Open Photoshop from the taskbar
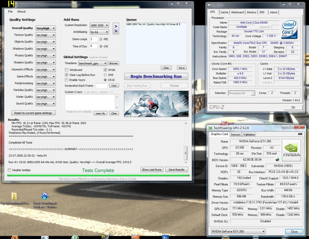Image resolution: width=309 pixels, height=239 pixels. click(165, 237)
